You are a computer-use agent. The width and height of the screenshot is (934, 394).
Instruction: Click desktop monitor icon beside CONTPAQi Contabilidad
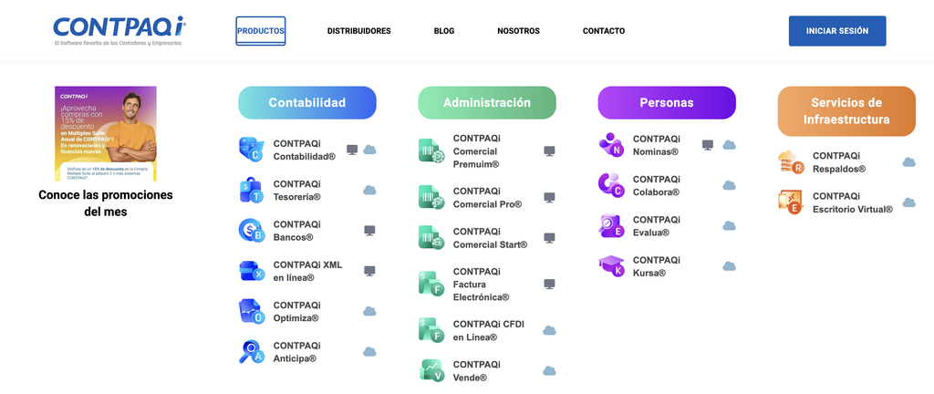pyautogui.click(x=352, y=150)
